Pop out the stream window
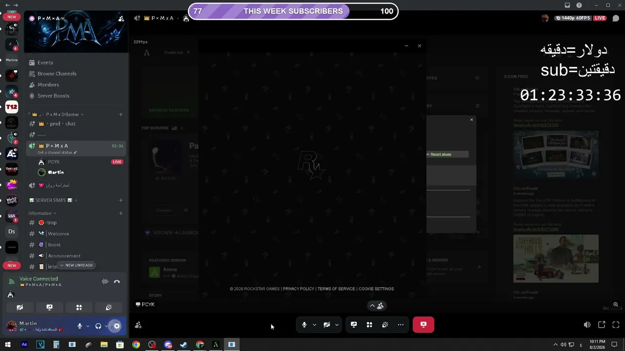Image resolution: width=625 pixels, height=351 pixels. pos(602,325)
